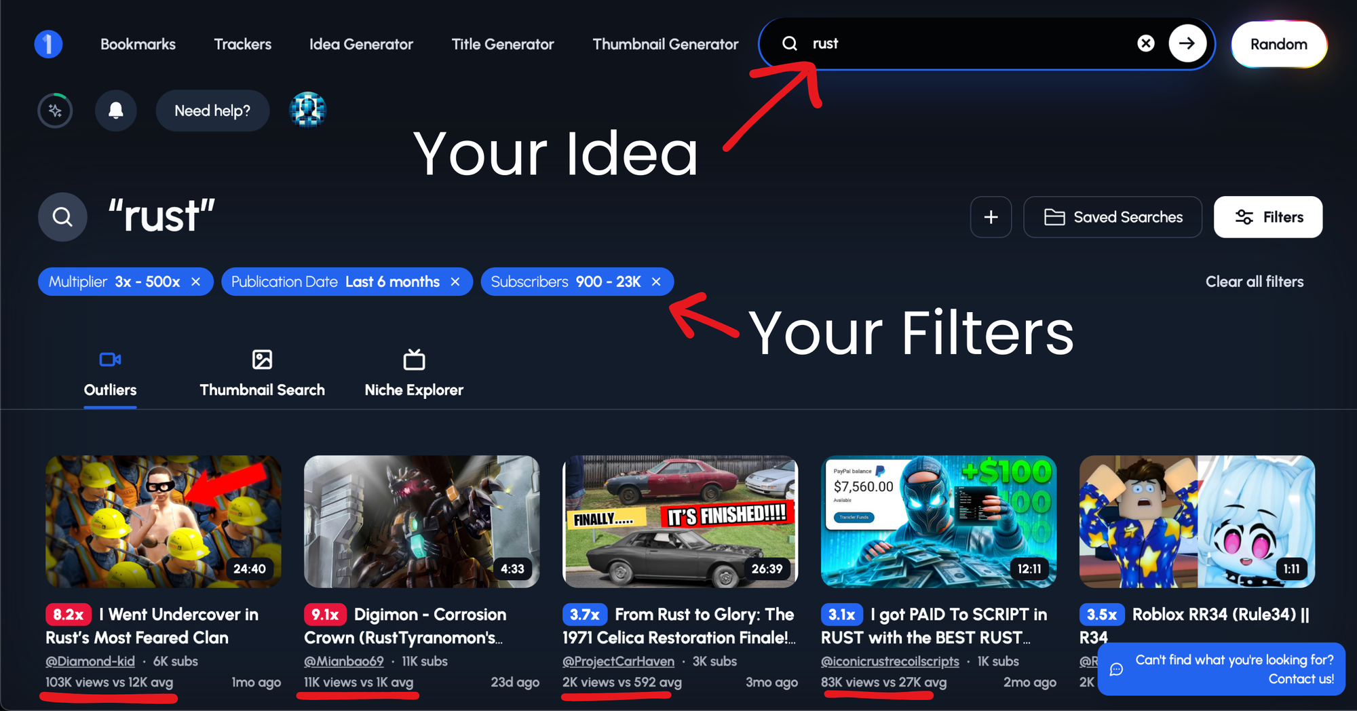Viewport: 1357px width, 711px height.
Task: Click the Random button
Action: tap(1278, 44)
